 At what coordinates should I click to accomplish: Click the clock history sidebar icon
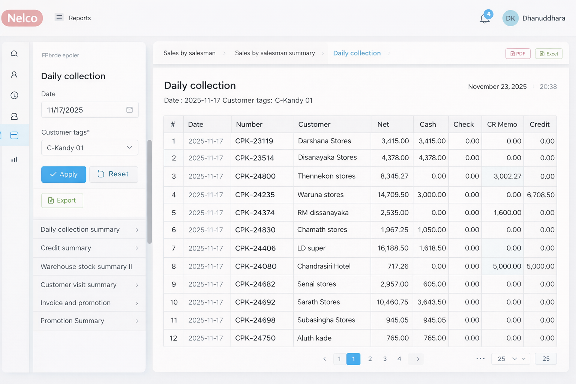click(x=14, y=95)
